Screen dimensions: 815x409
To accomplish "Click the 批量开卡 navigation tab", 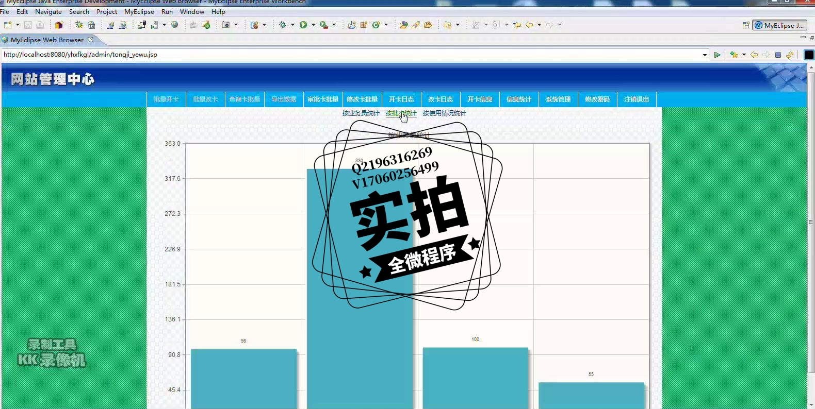I will tap(166, 99).
